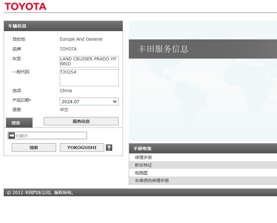Select 电路图 from the manual list
This screenshot has height=223, width=277.
pyautogui.click(x=141, y=173)
